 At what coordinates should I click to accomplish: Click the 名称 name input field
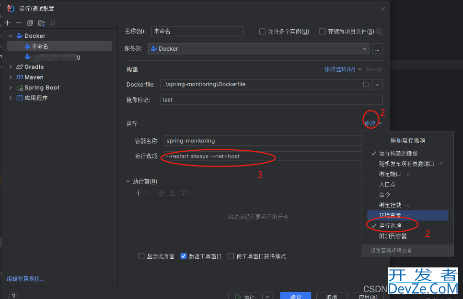point(197,31)
